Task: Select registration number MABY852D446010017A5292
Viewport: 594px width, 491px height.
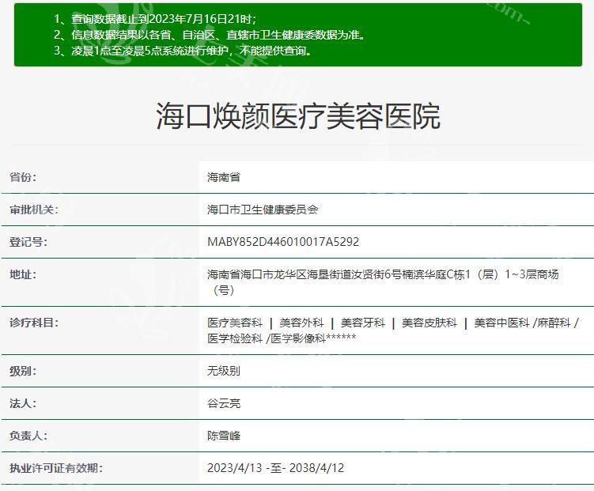Action: [282, 242]
